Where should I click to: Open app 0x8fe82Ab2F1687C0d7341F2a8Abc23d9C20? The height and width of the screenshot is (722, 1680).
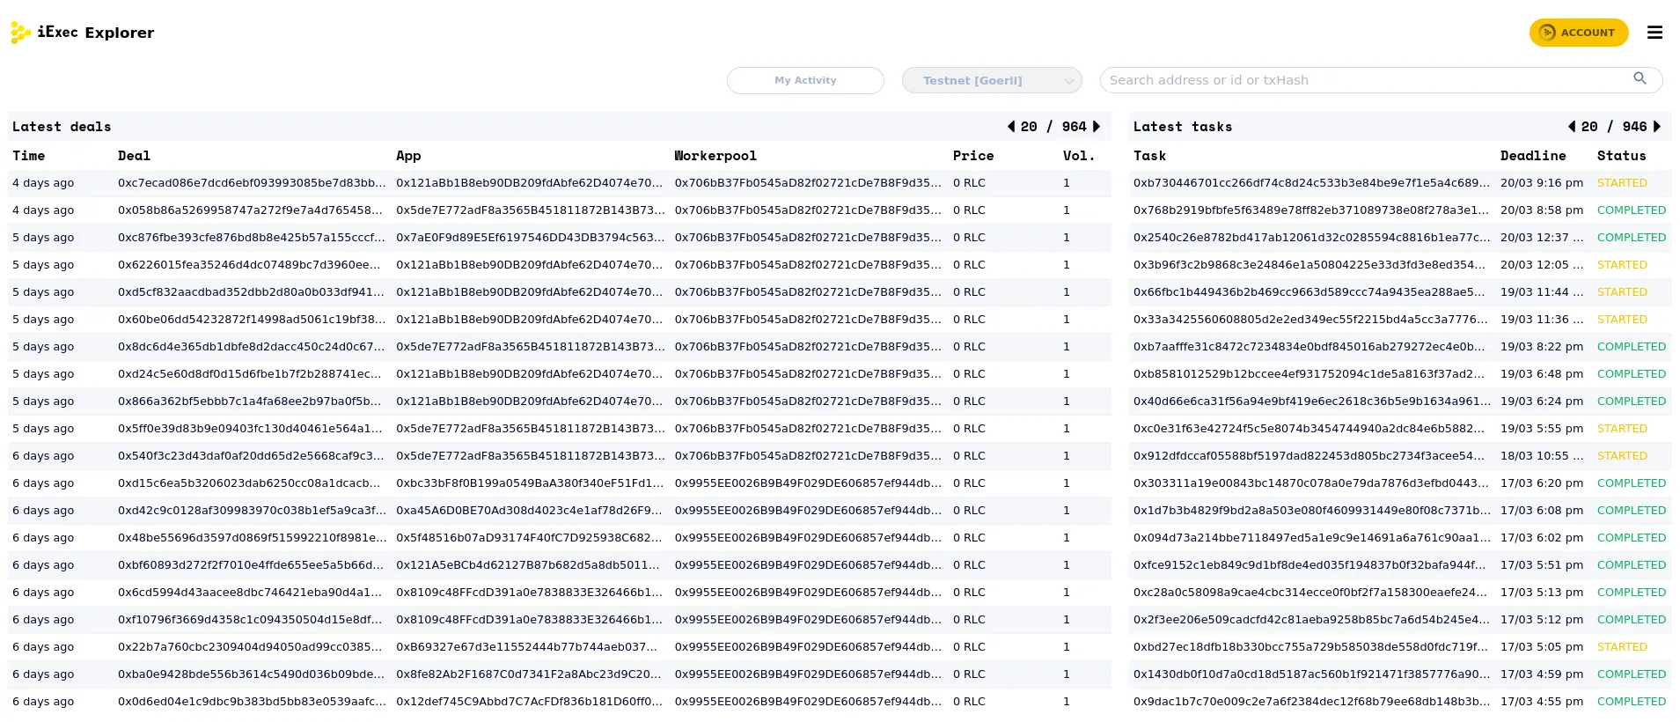(529, 674)
